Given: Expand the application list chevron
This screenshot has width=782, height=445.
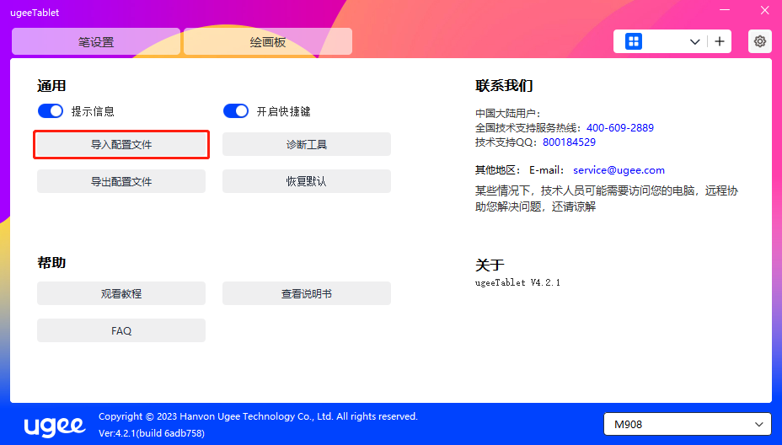Looking at the screenshot, I should [694, 42].
